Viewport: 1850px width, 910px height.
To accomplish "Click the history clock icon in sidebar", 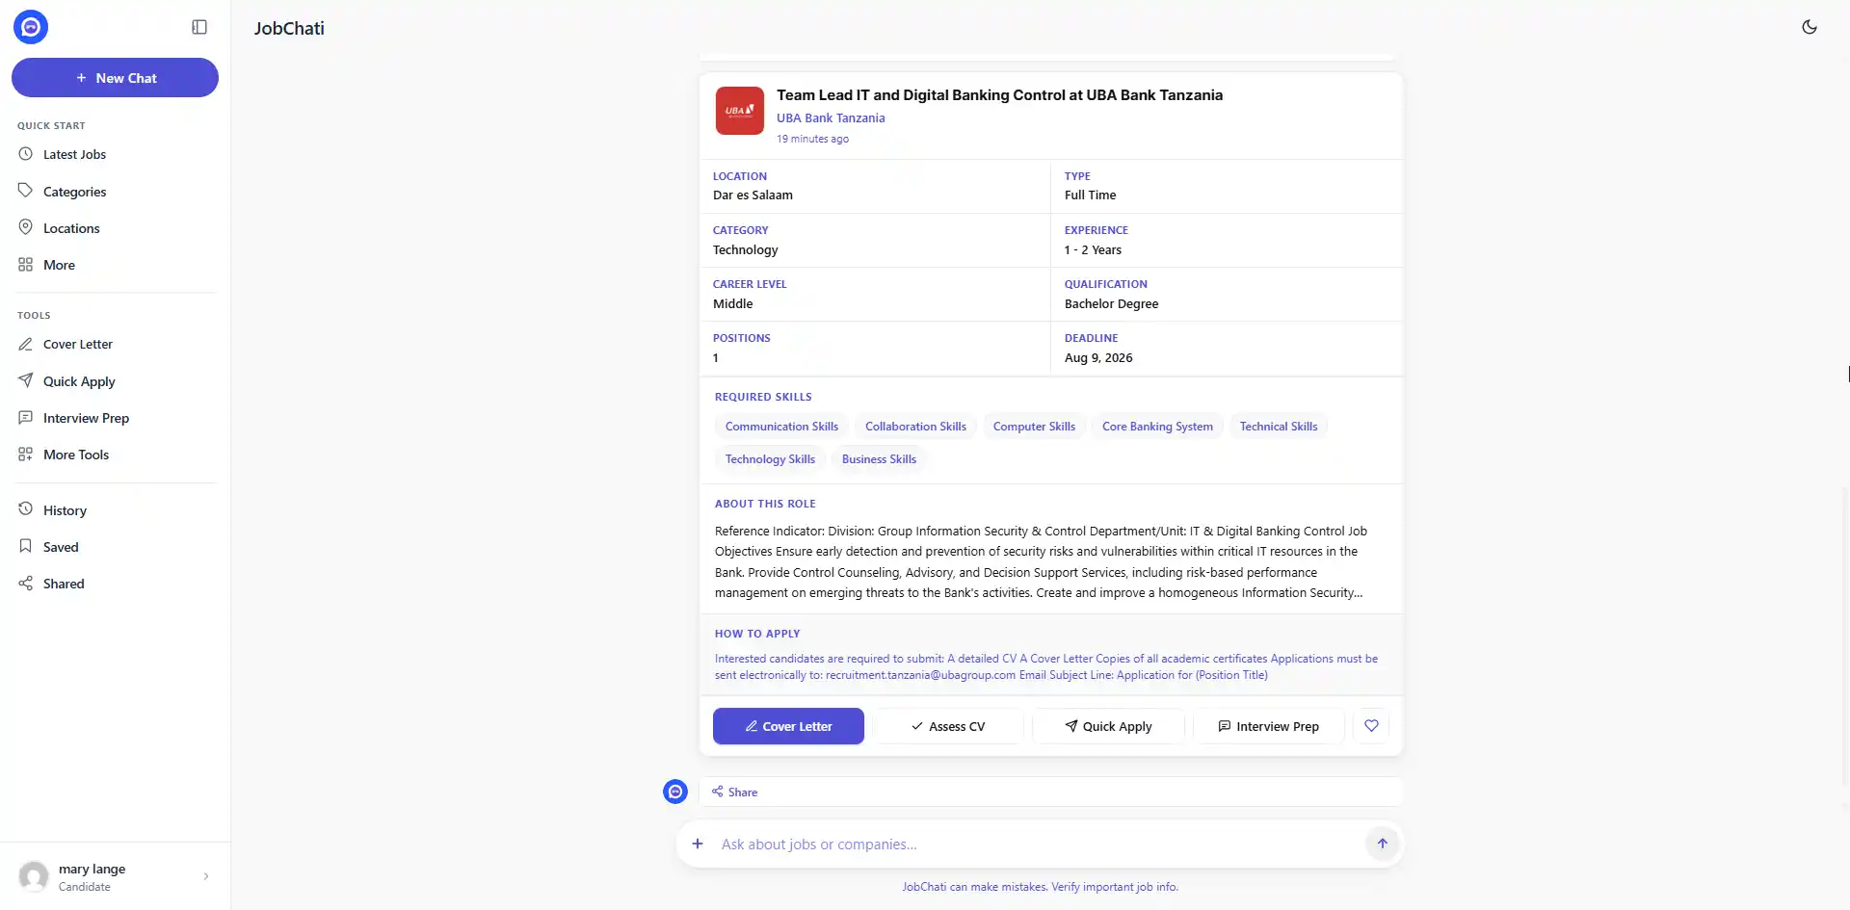I will point(26,509).
